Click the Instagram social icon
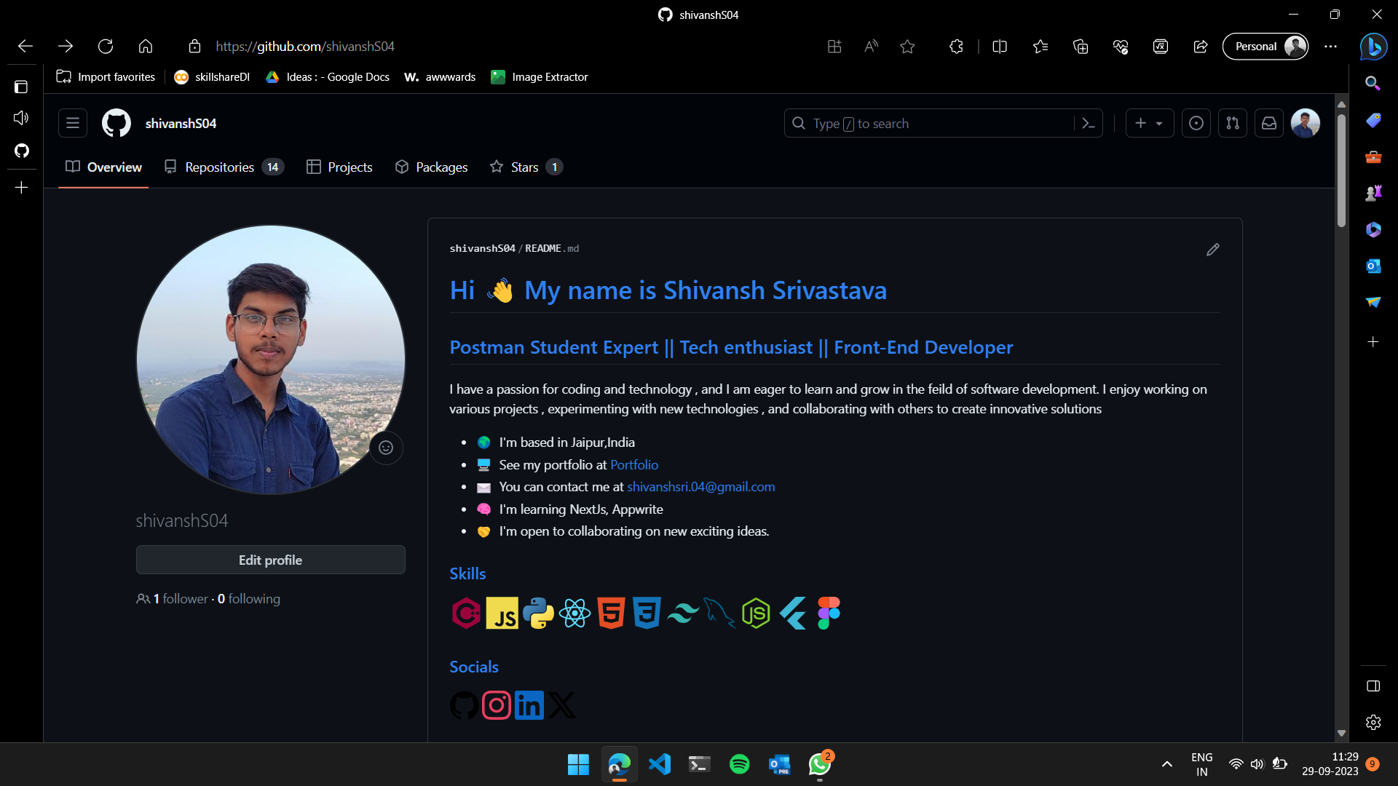 (x=497, y=704)
